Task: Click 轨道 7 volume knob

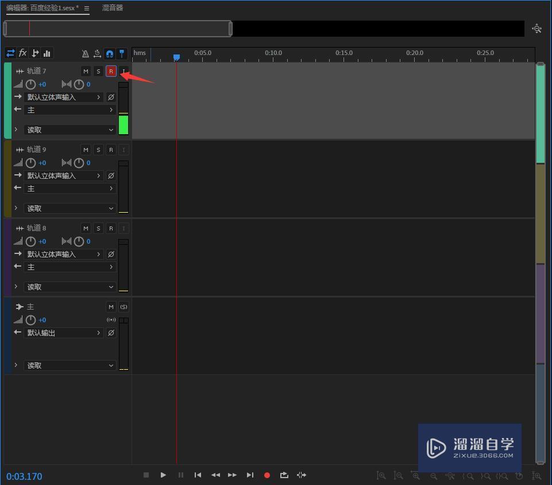Action: (30, 84)
